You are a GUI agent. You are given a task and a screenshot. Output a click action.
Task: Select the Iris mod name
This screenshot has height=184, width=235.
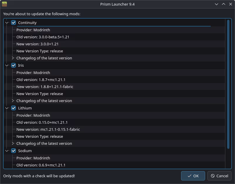[x=21, y=65]
